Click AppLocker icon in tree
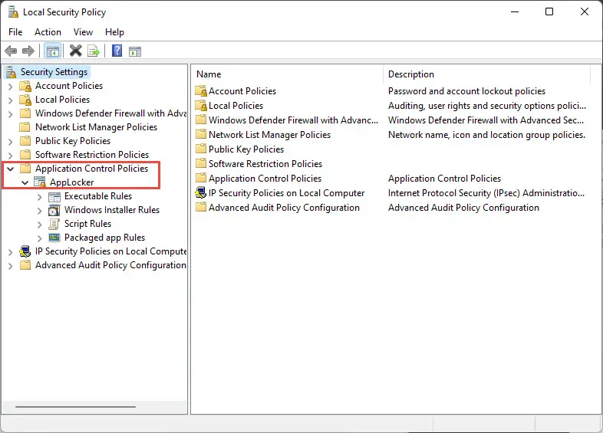The height and width of the screenshot is (433, 603). tap(40, 182)
